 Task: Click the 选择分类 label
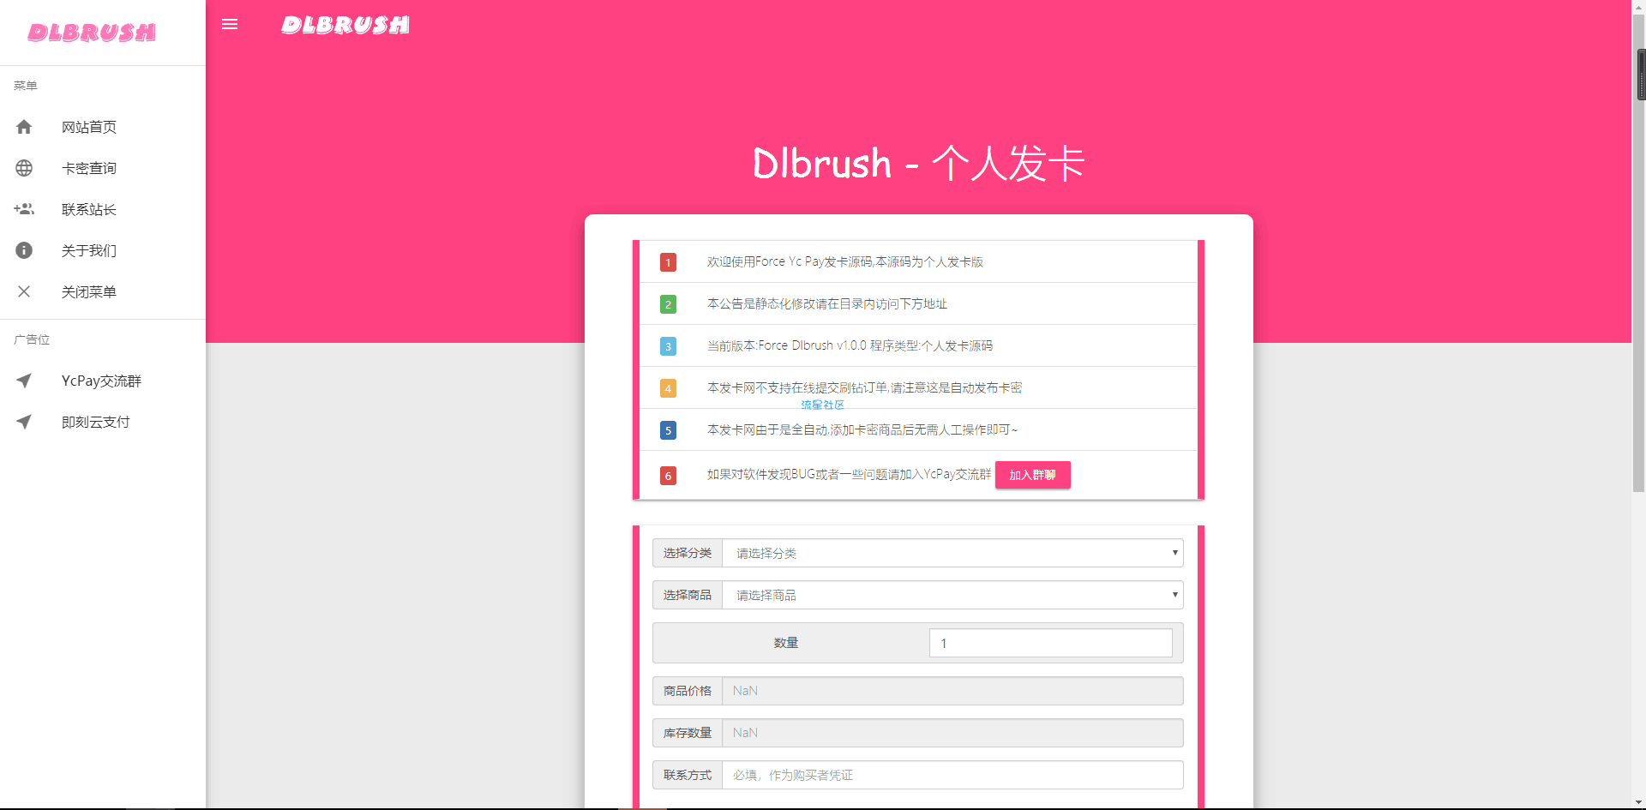(x=688, y=553)
